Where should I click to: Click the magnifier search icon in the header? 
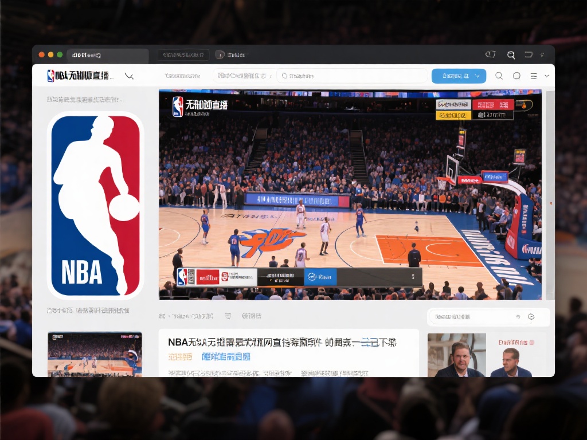click(x=499, y=76)
